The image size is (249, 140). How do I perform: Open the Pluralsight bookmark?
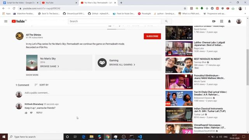tap(144, 14)
